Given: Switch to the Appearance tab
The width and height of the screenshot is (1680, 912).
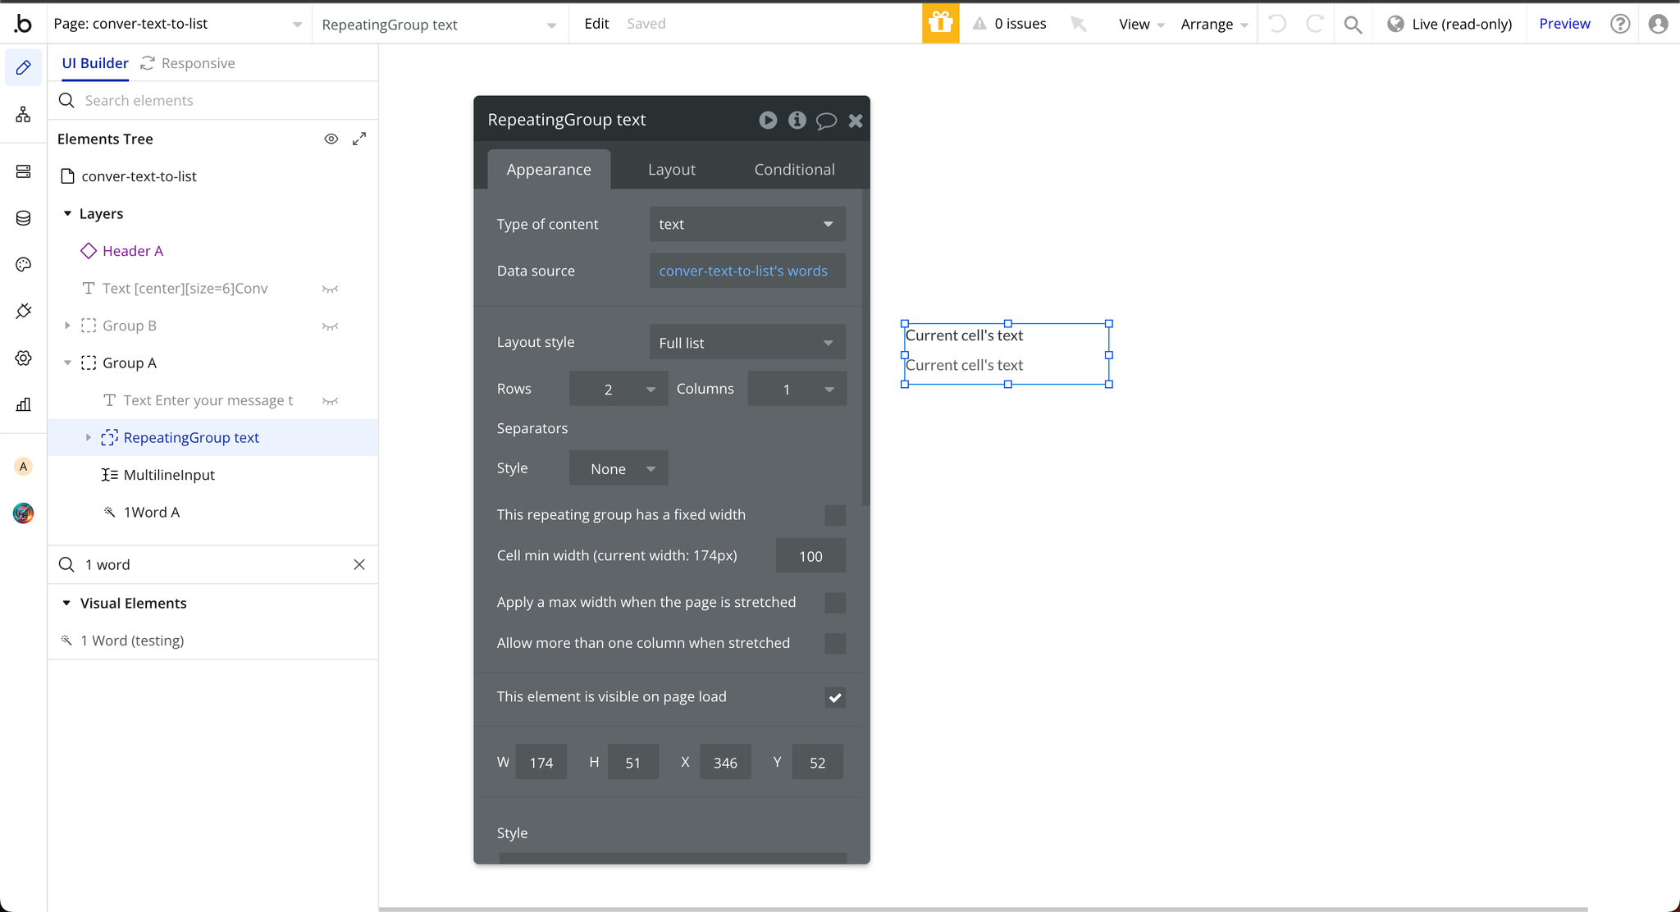Looking at the screenshot, I should 549,169.
